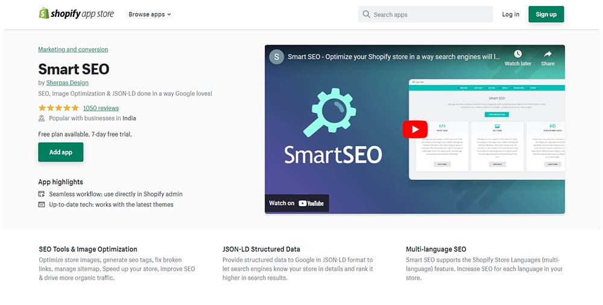Click the Free plan available text
Viewport: 603px width, 305px height.
click(84, 134)
